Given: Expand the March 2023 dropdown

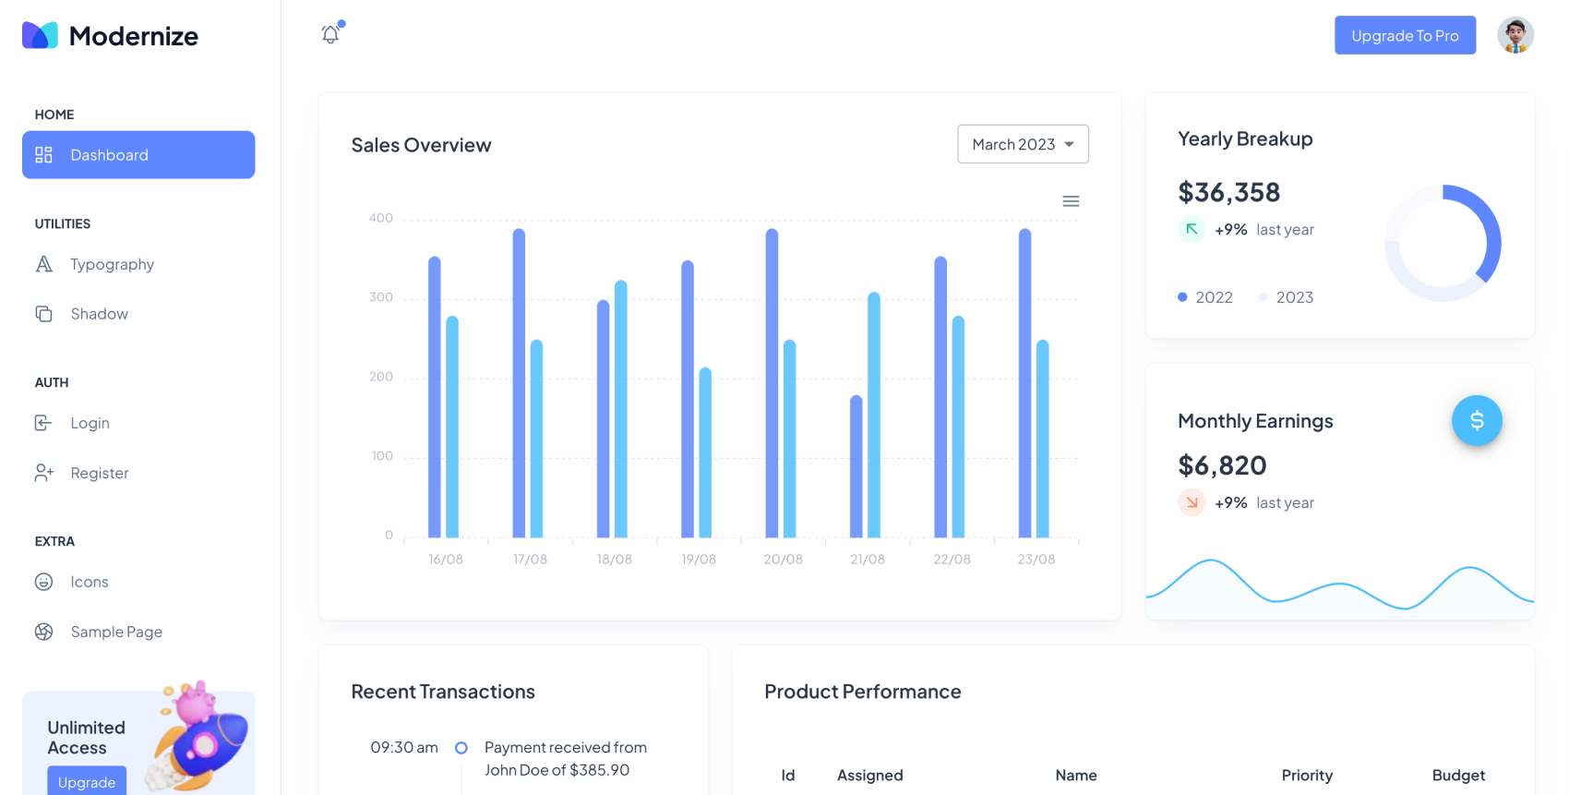Looking at the screenshot, I should (1023, 144).
